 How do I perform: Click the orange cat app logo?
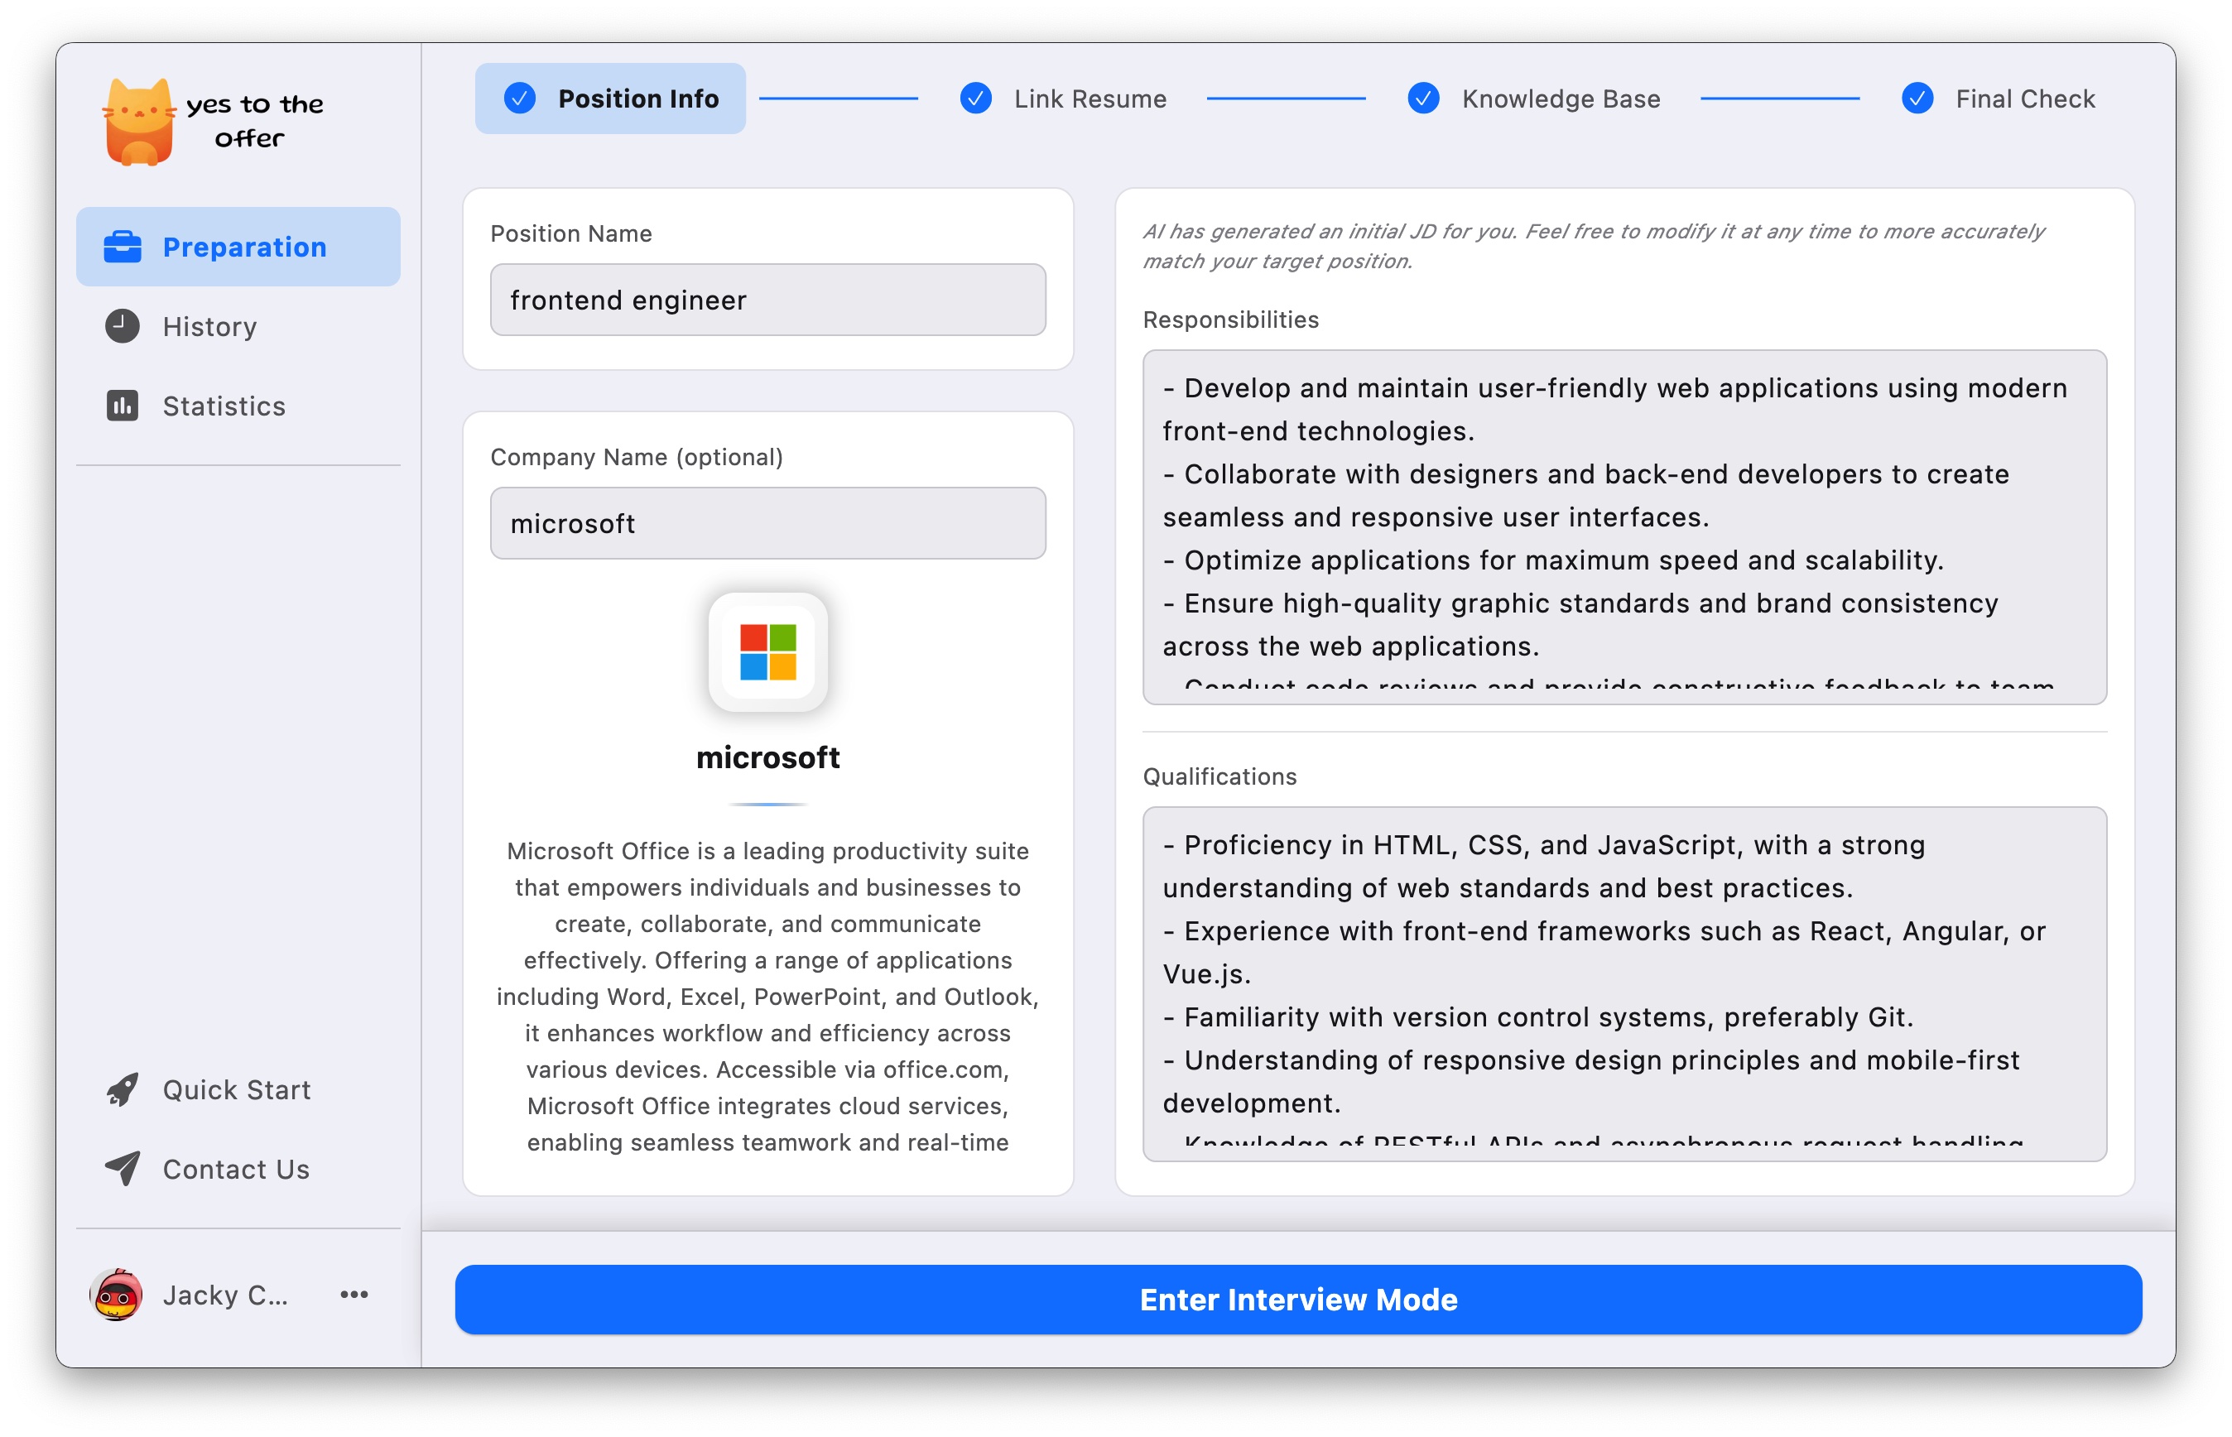click(139, 123)
